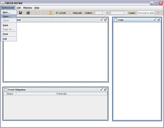Expand the second Collect dropdown after colon
Screen dimensions: 164x128
coord(126,13)
